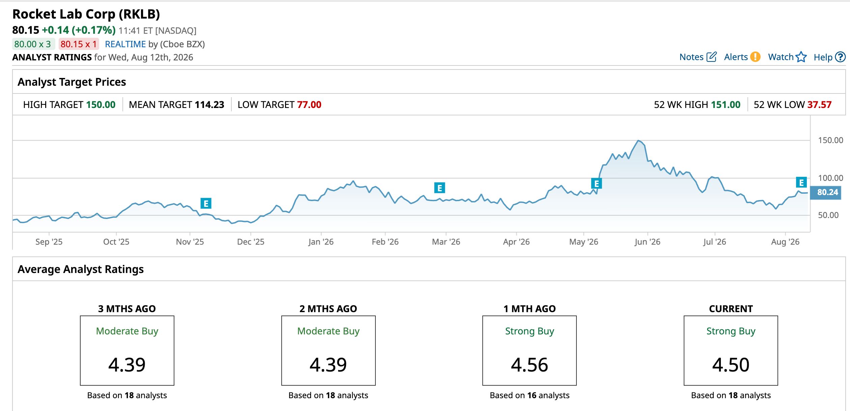Click the 52 WK LOW 37.57 value
The height and width of the screenshot is (411, 850).
820,105
